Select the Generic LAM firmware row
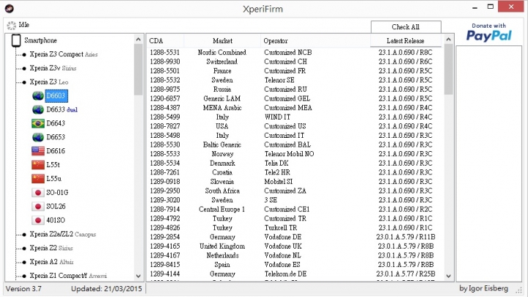 pyautogui.click(x=295, y=99)
